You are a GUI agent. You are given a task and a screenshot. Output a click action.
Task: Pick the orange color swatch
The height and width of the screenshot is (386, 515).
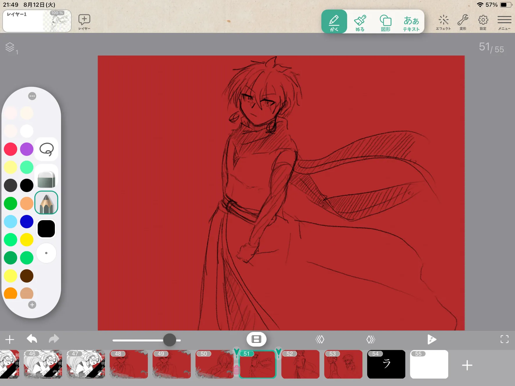coord(10,293)
